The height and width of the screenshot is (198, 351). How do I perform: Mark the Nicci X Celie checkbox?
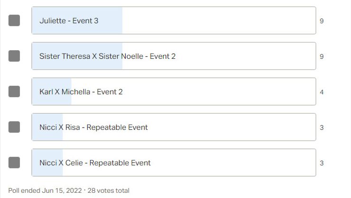14,162
